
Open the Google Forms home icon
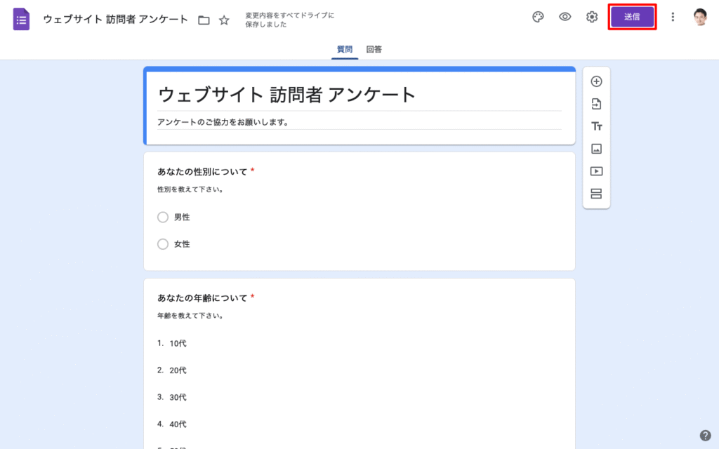click(22, 19)
